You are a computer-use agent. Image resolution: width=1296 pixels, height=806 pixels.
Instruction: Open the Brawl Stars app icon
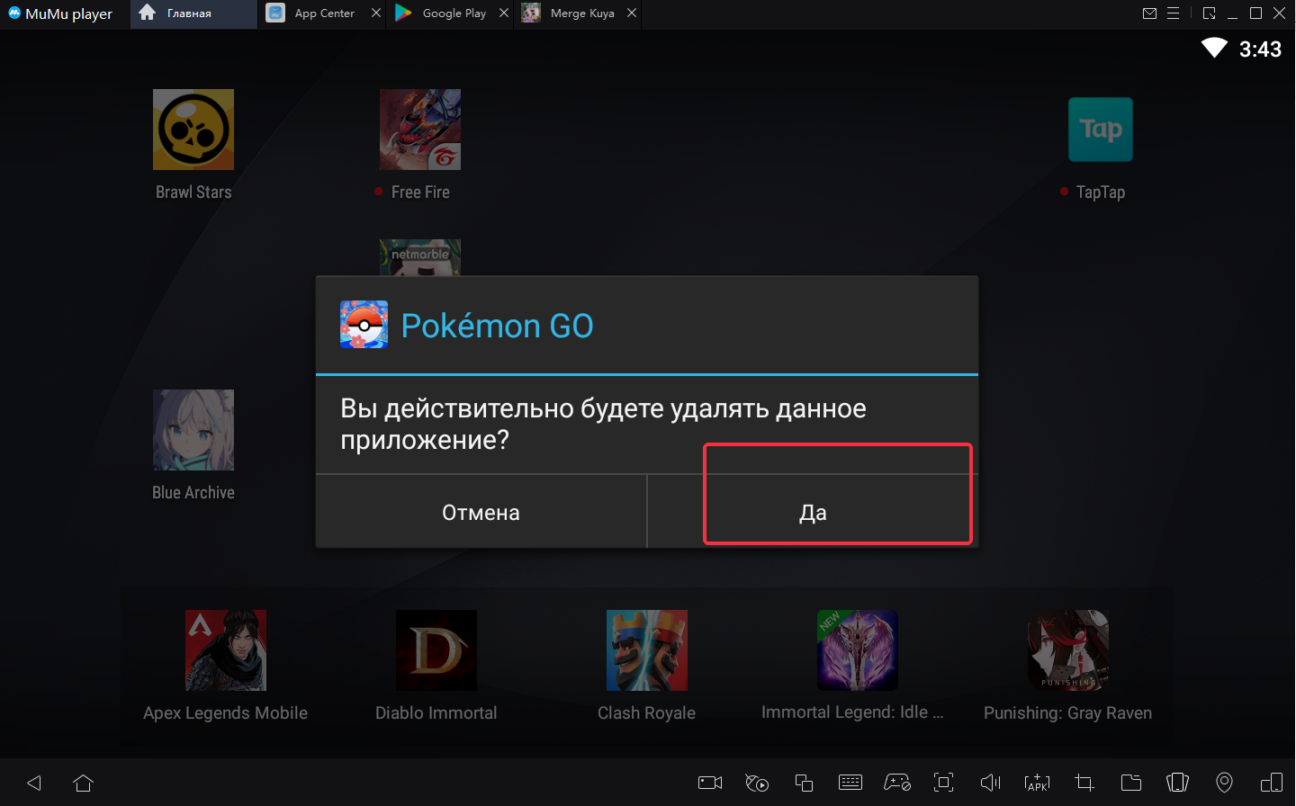[x=193, y=130]
